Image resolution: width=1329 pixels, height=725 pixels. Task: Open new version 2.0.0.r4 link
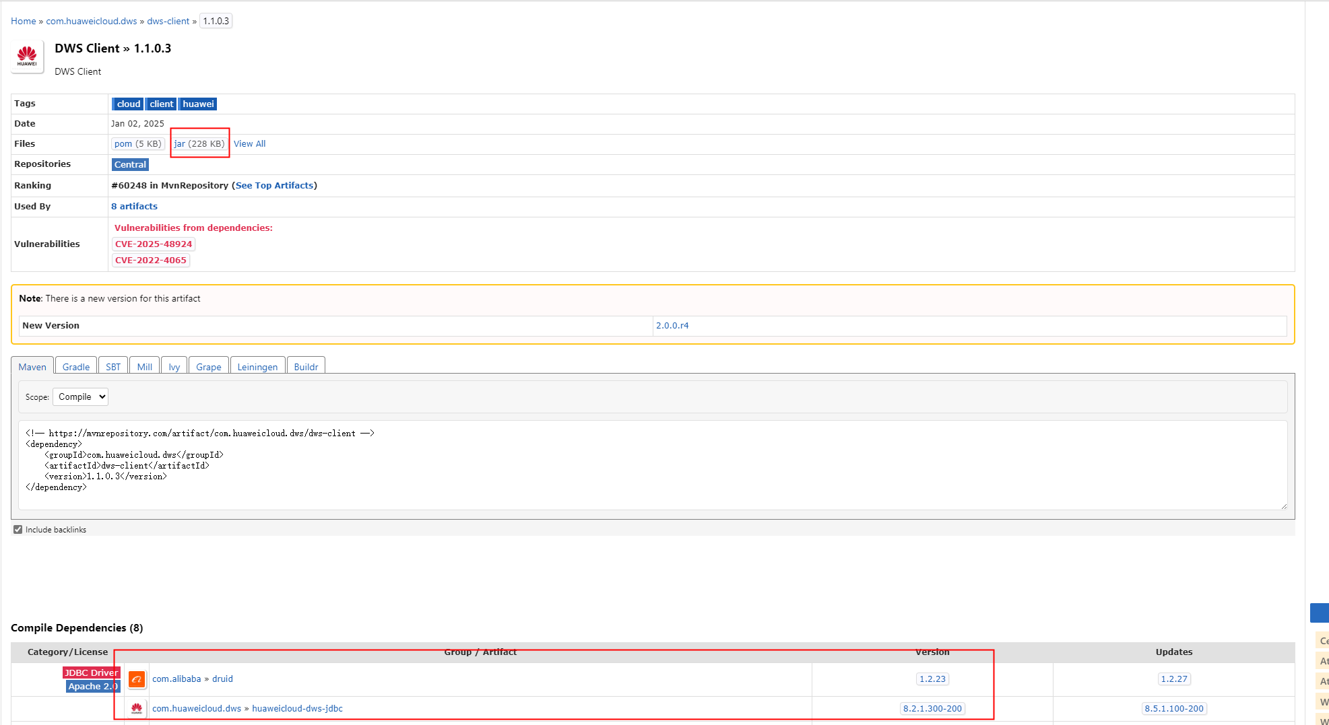click(672, 325)
